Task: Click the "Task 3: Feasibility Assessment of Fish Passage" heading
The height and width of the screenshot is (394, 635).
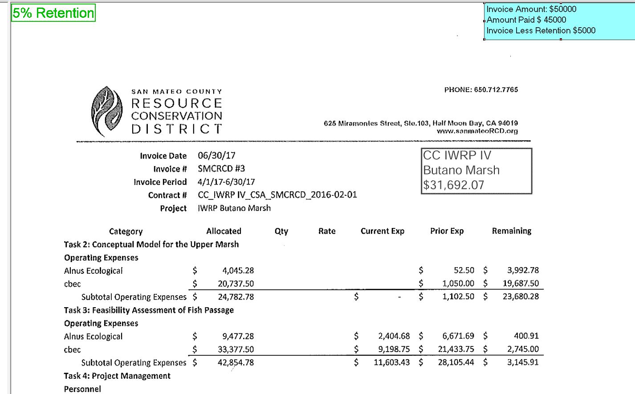Action: pos(149,310)
